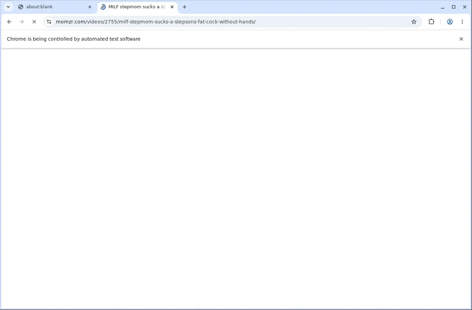
Task: Click the address bar URL field
Action: coord(232,22)
